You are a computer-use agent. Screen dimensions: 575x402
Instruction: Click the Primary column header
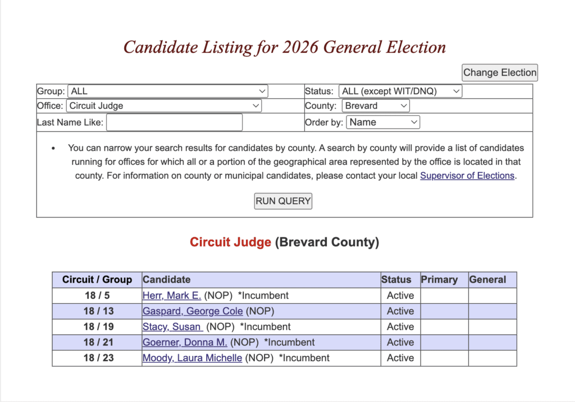439,280
